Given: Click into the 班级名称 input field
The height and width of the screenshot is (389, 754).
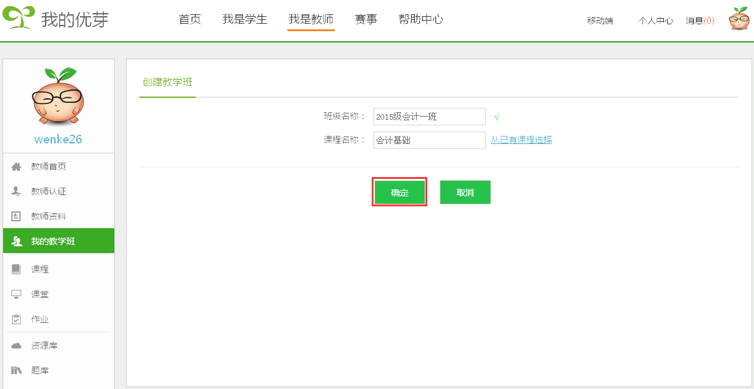Looking at the screenshot, I should 429,117.
